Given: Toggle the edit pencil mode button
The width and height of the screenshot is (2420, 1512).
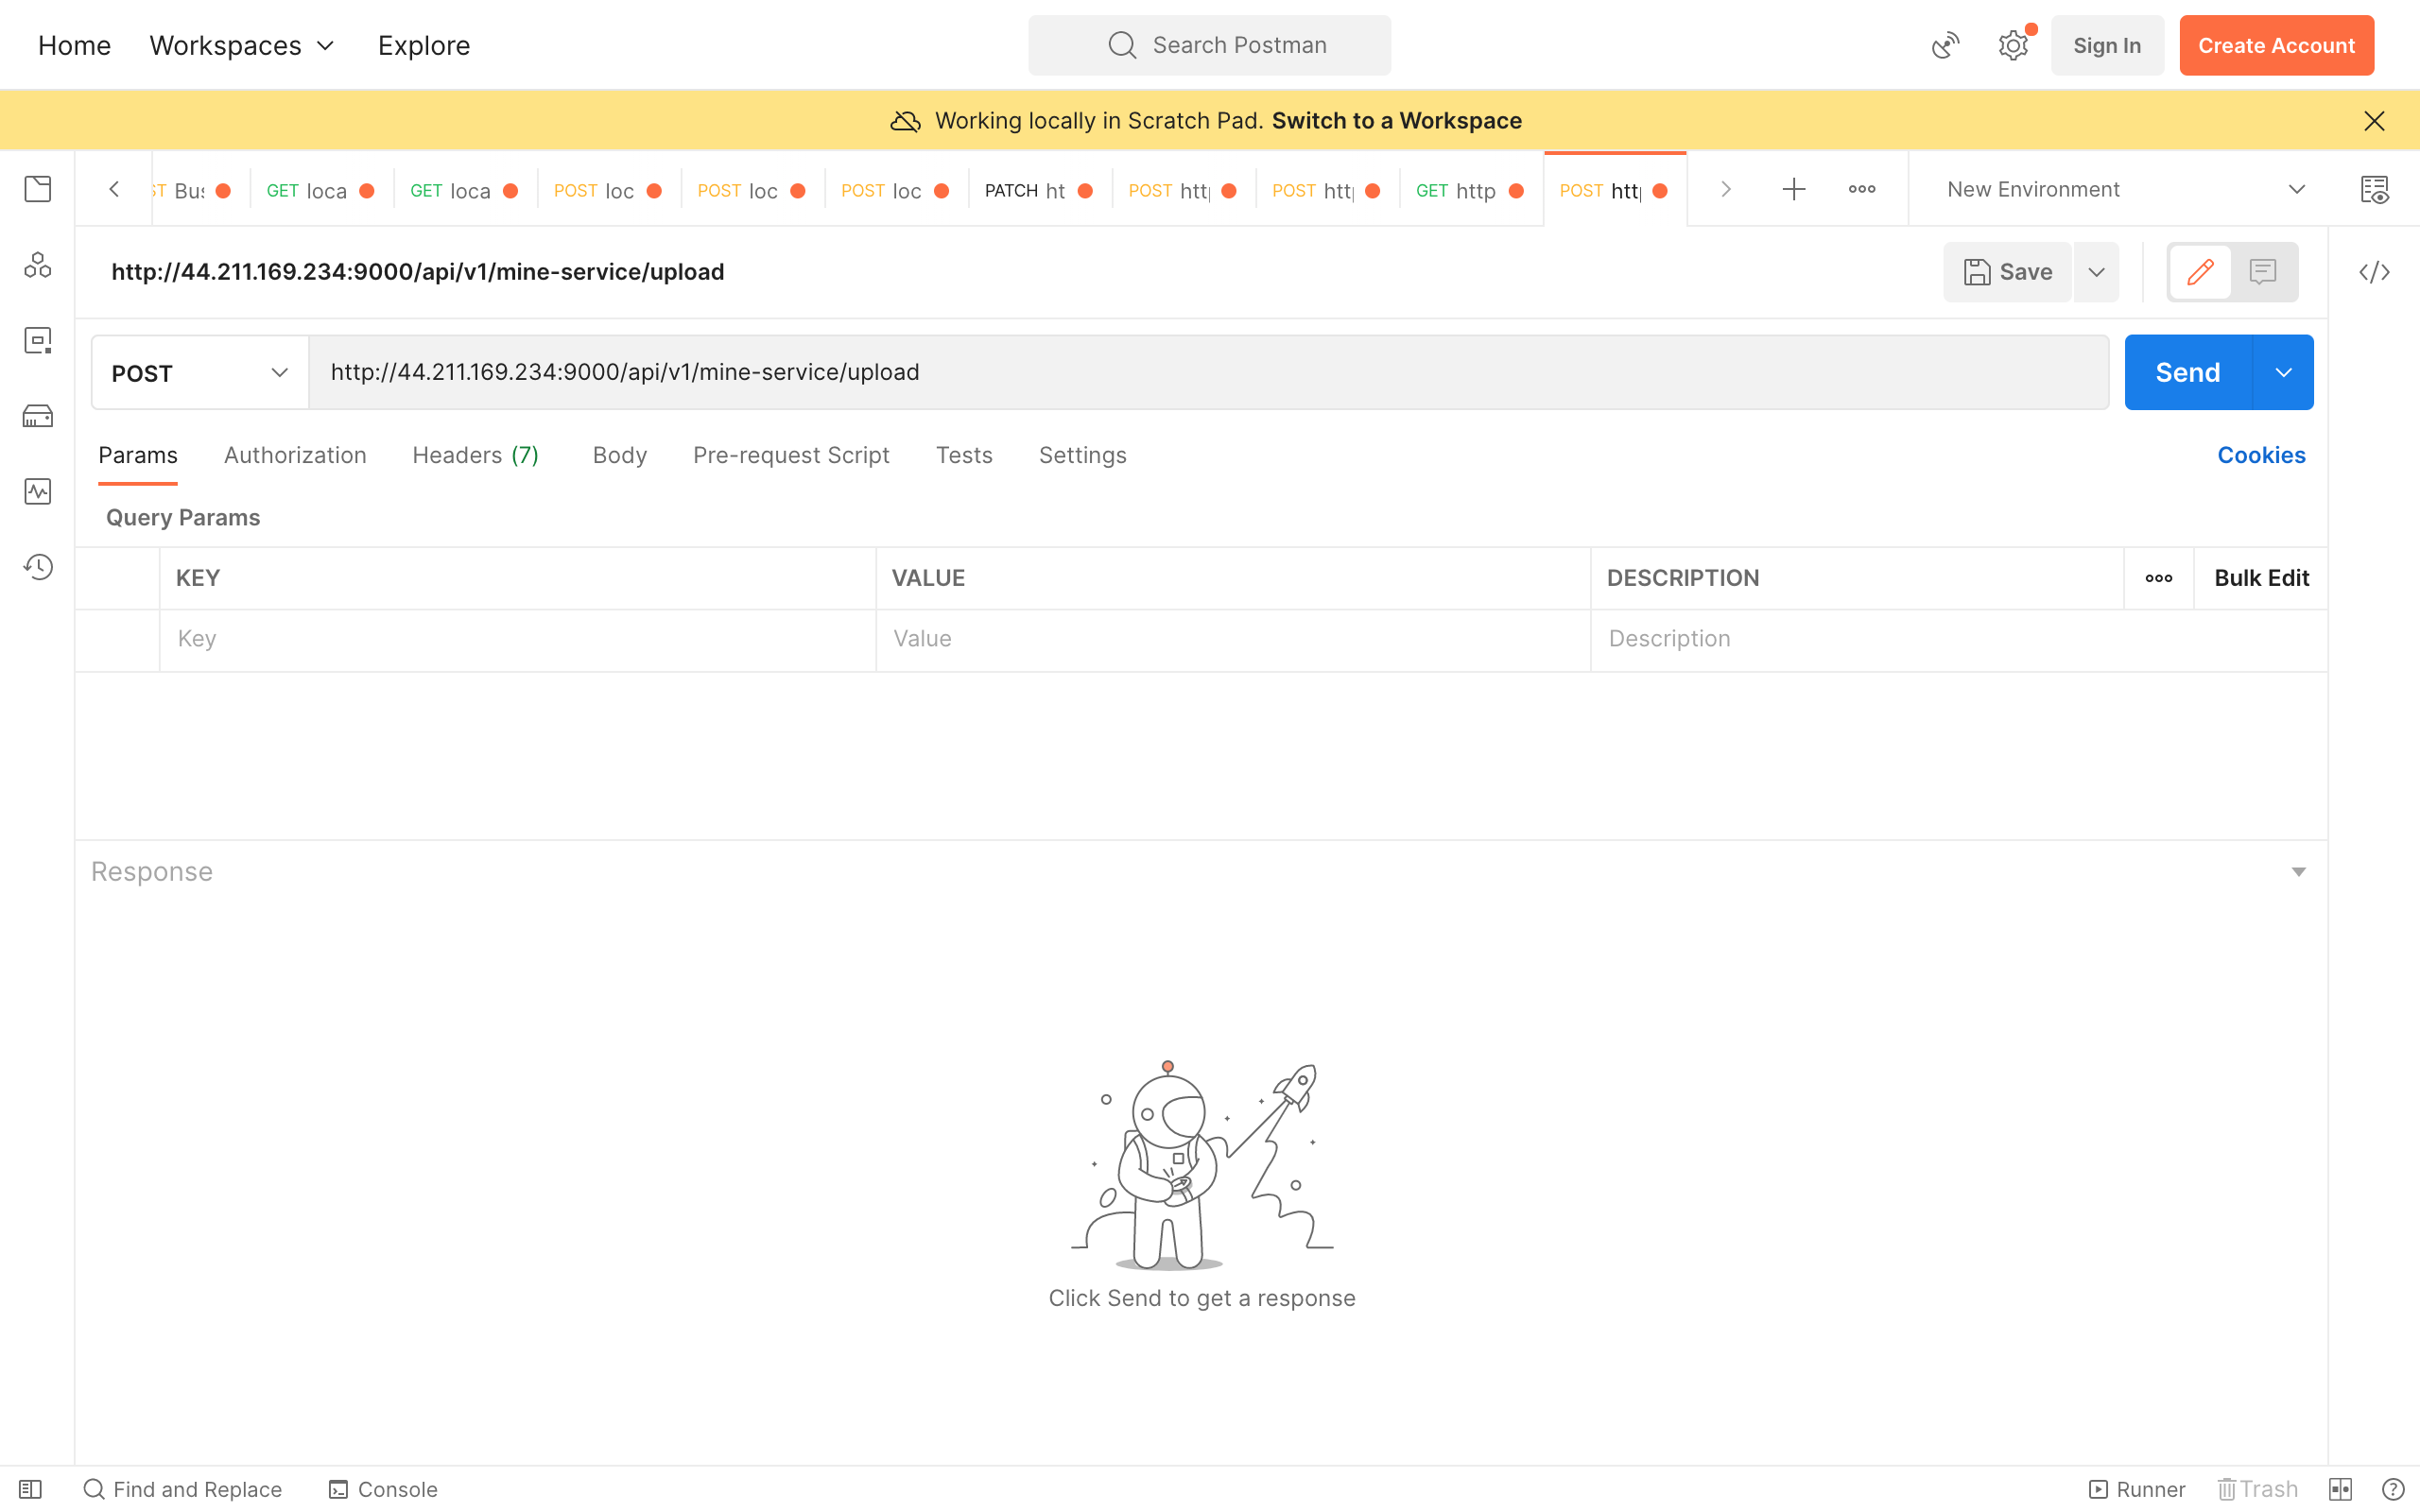Looking at the screenshot, I should [2200, 272].
